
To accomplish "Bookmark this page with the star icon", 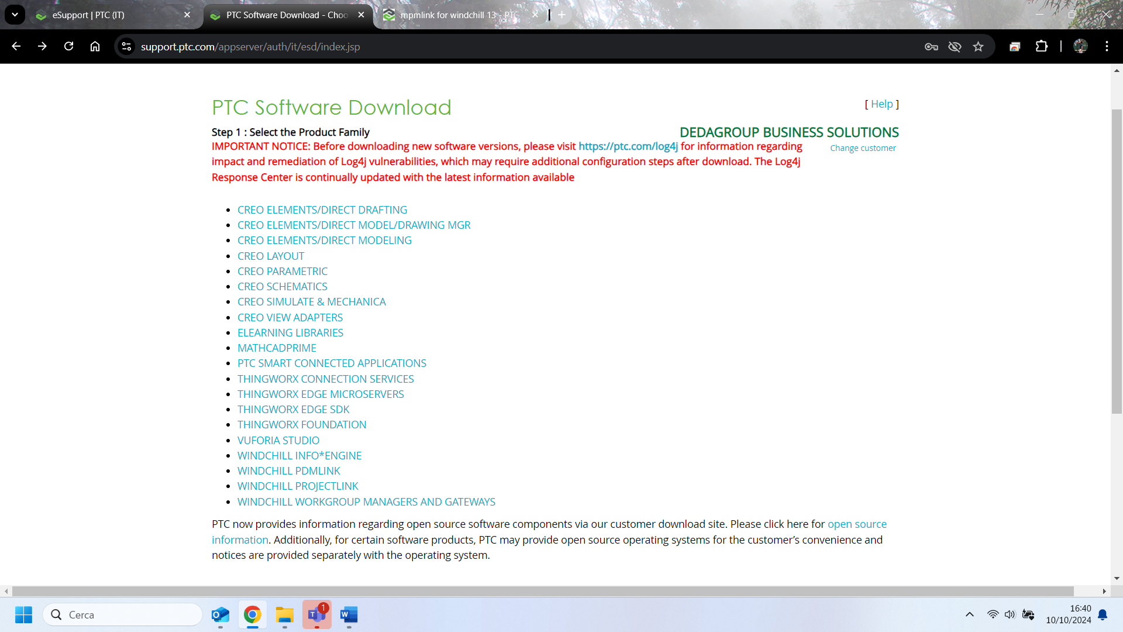I will pos(978,47).
